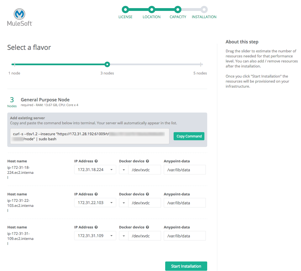
Task: Click the IP Address help icon for the first host
Action: (96, 161)
